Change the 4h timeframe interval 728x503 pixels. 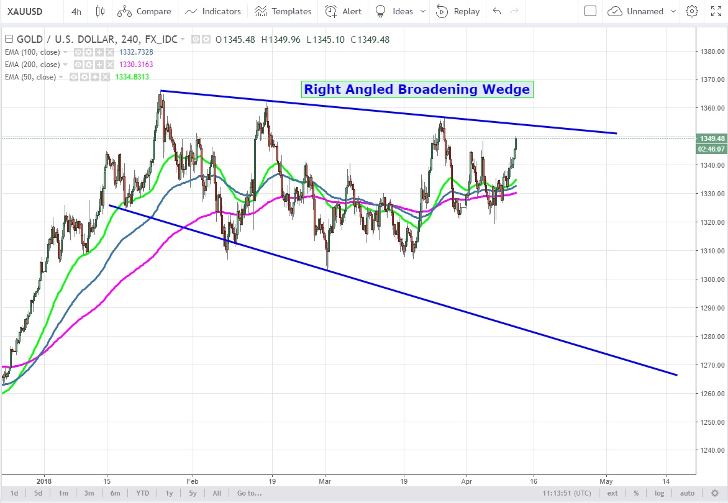tap(76, 11)
